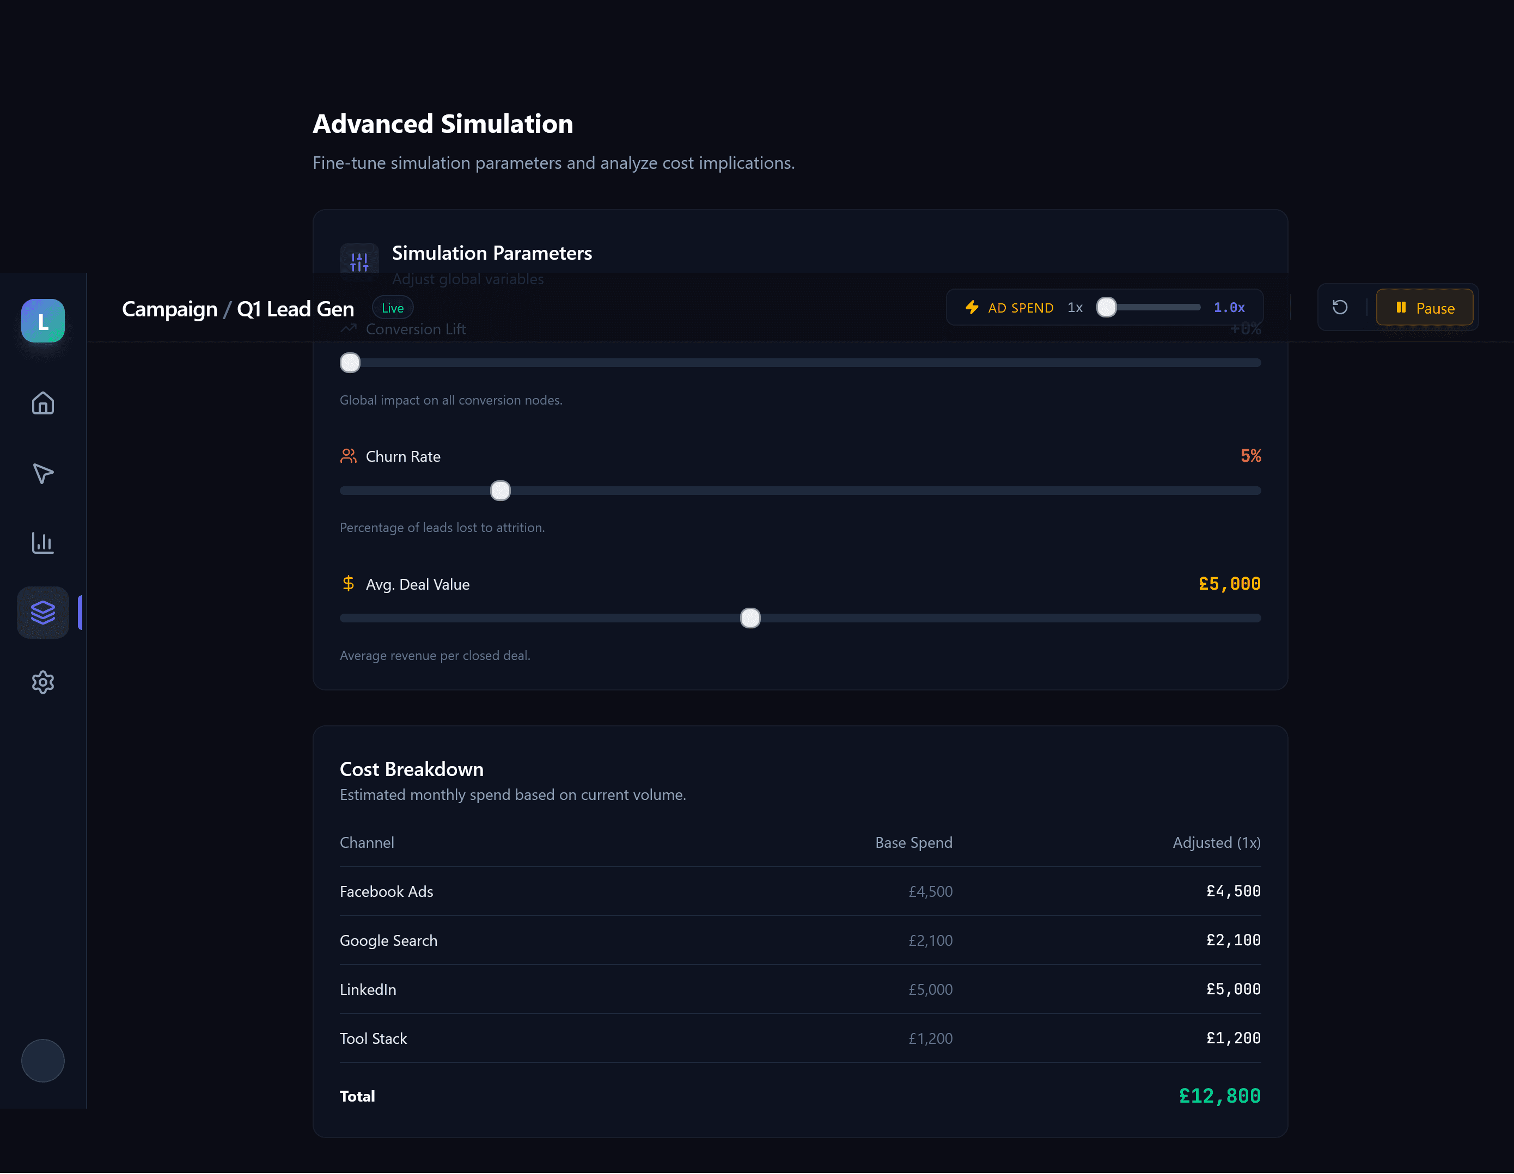This screenshot has width=1514, height=1174.
Task: Click the Total row label
Action: pos(357,1096)
